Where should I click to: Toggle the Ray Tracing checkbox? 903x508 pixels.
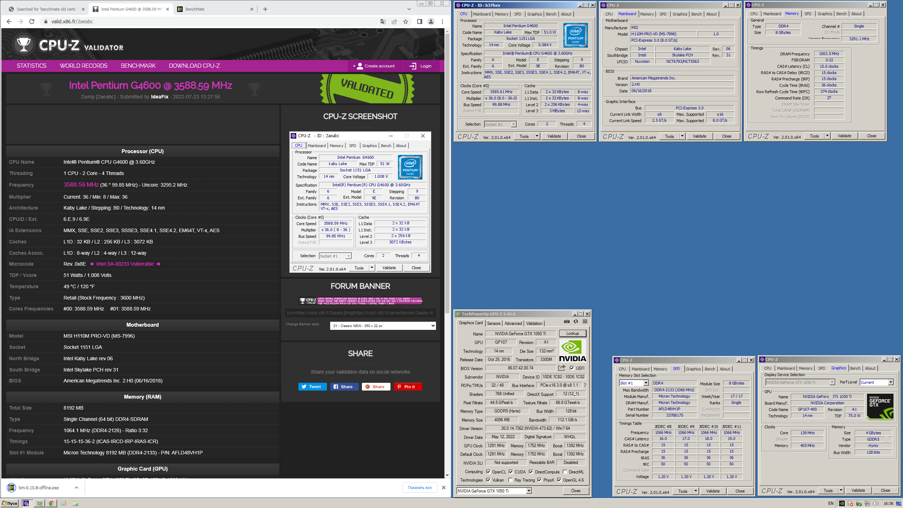[x=510, y=480]
